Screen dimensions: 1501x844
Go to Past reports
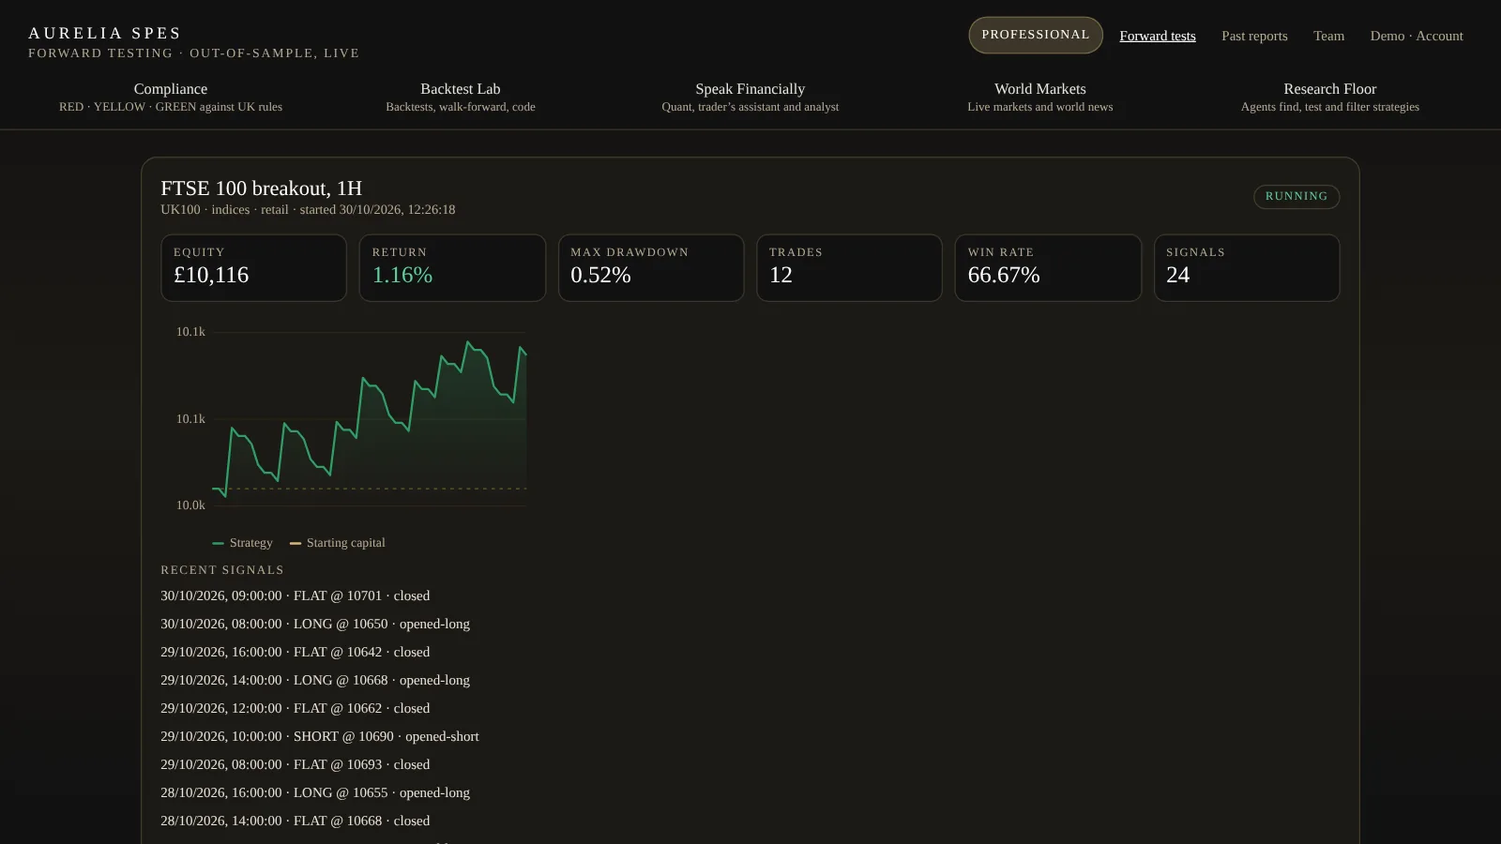click(x=1254, y=36)
